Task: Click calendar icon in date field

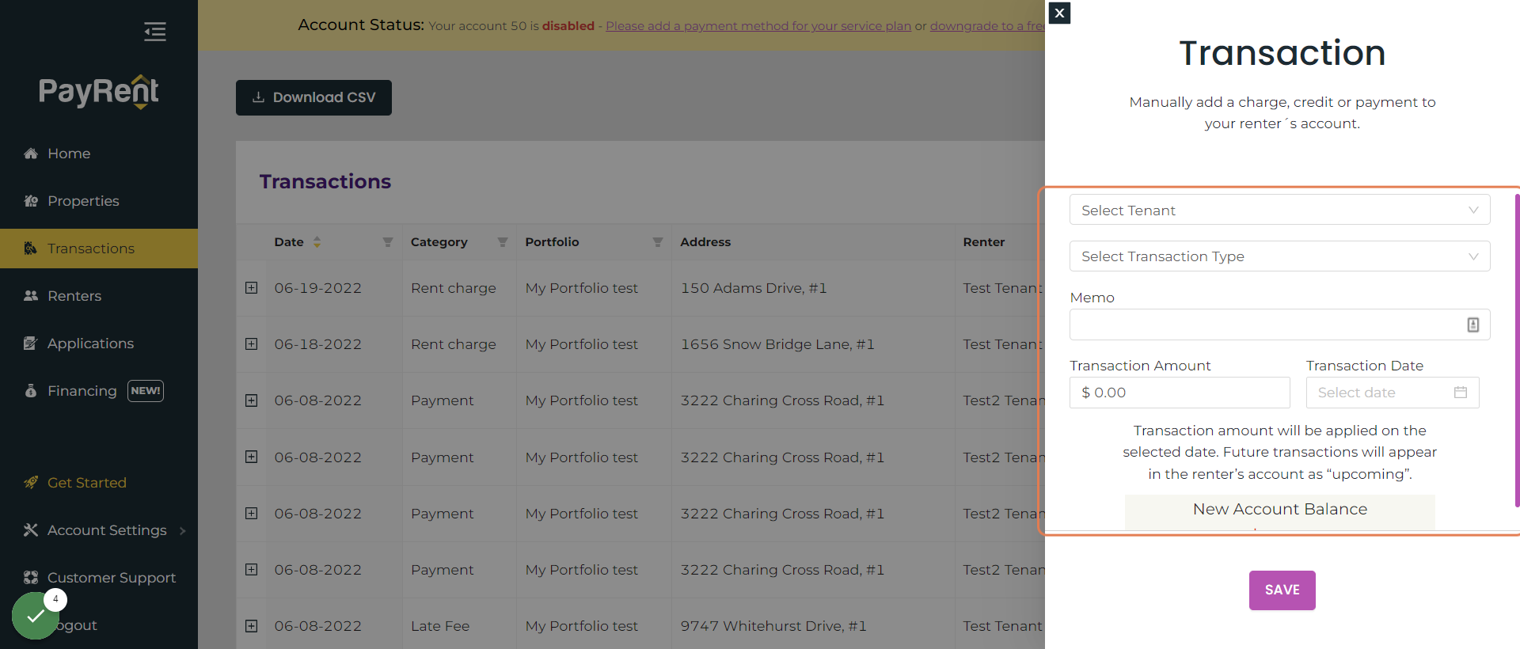Action: coord(1461,393)
